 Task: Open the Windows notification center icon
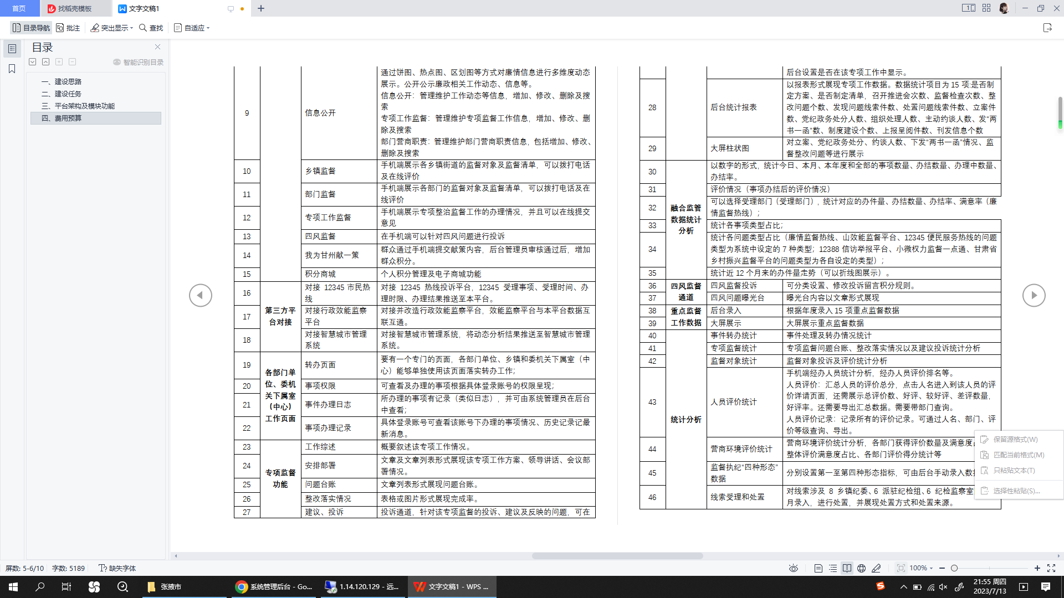(x=1046, y=586)
